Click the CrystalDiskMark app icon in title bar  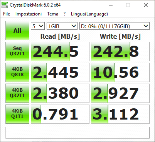coord(5,5)
